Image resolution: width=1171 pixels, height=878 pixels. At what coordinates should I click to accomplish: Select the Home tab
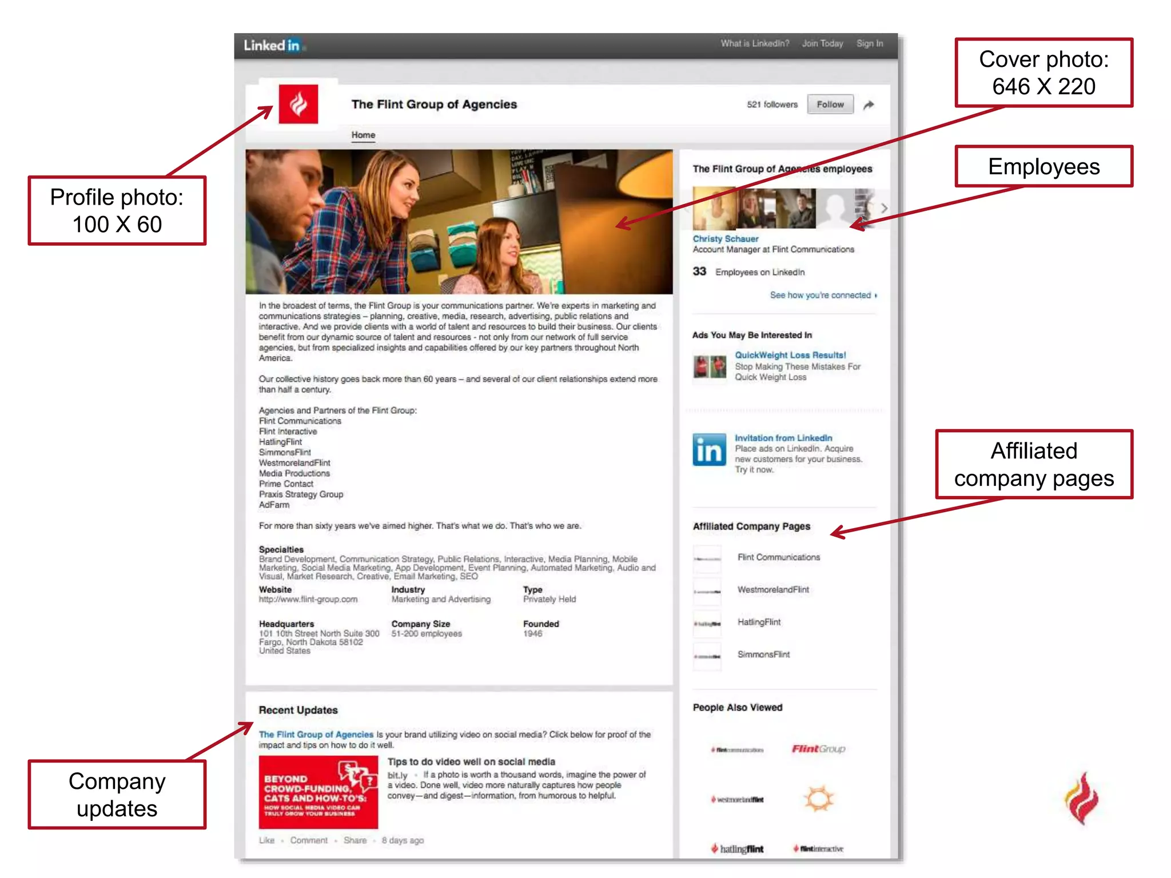363,135
